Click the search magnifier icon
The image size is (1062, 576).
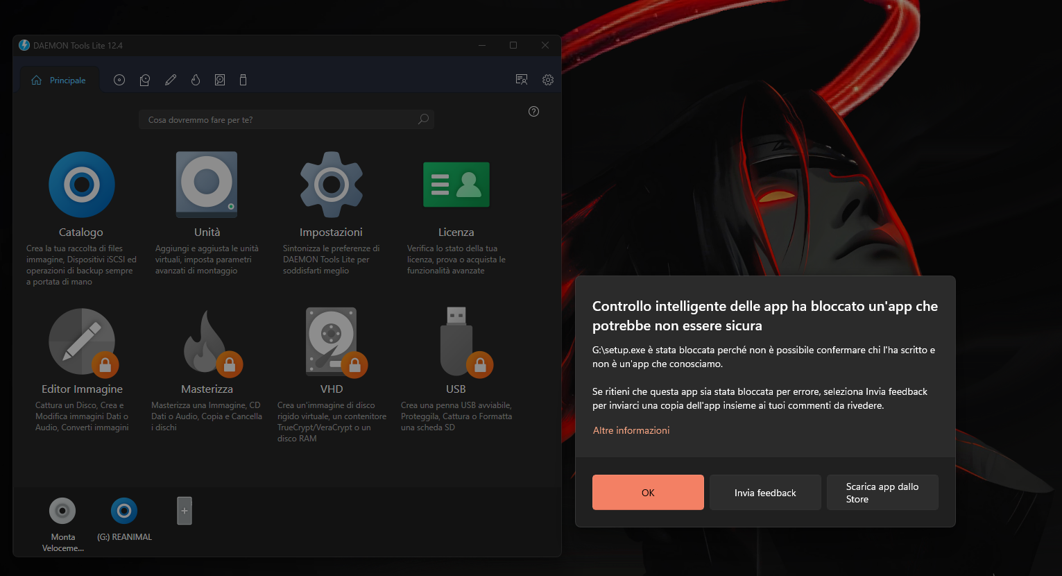423,119
